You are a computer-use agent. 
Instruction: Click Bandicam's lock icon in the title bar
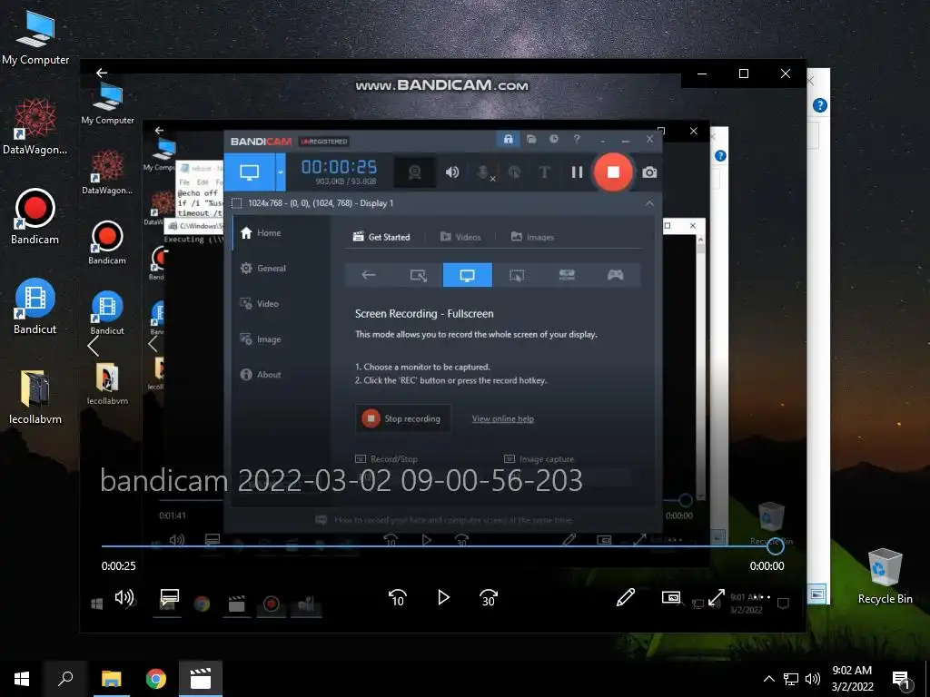click(509, 139)
